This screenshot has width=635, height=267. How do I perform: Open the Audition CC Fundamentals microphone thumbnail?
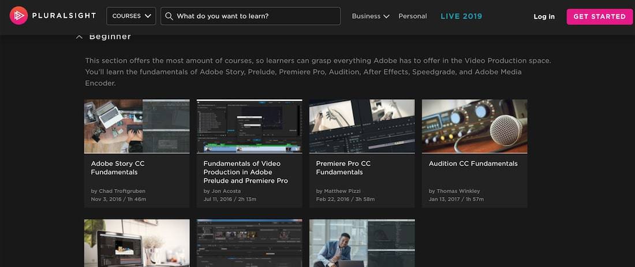pyautogui.click(x=474, y=126)
